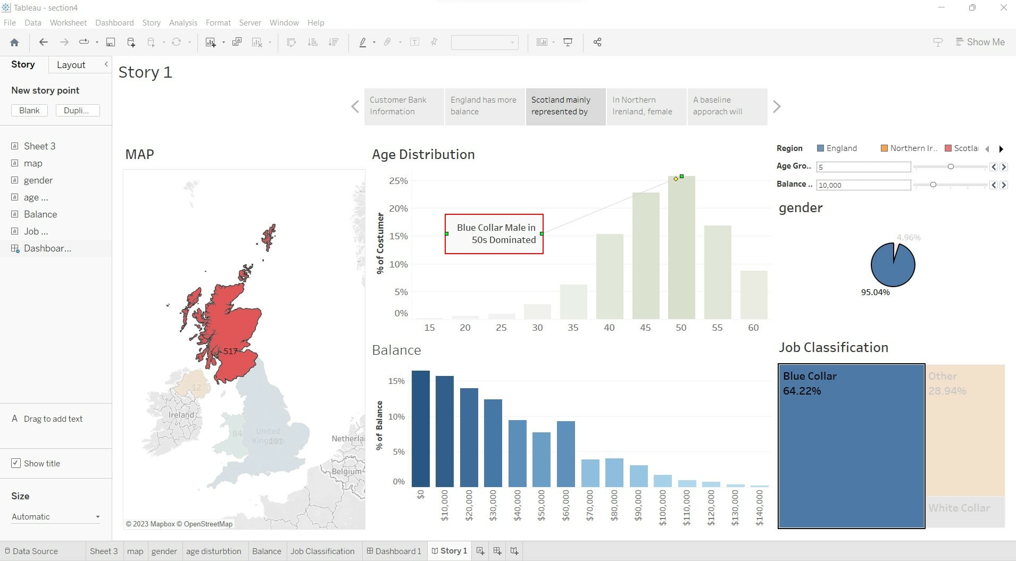Open the Analysis menu
This screenshot has width=1016, height=561.
pyautogui.click(x=183, y=23)
